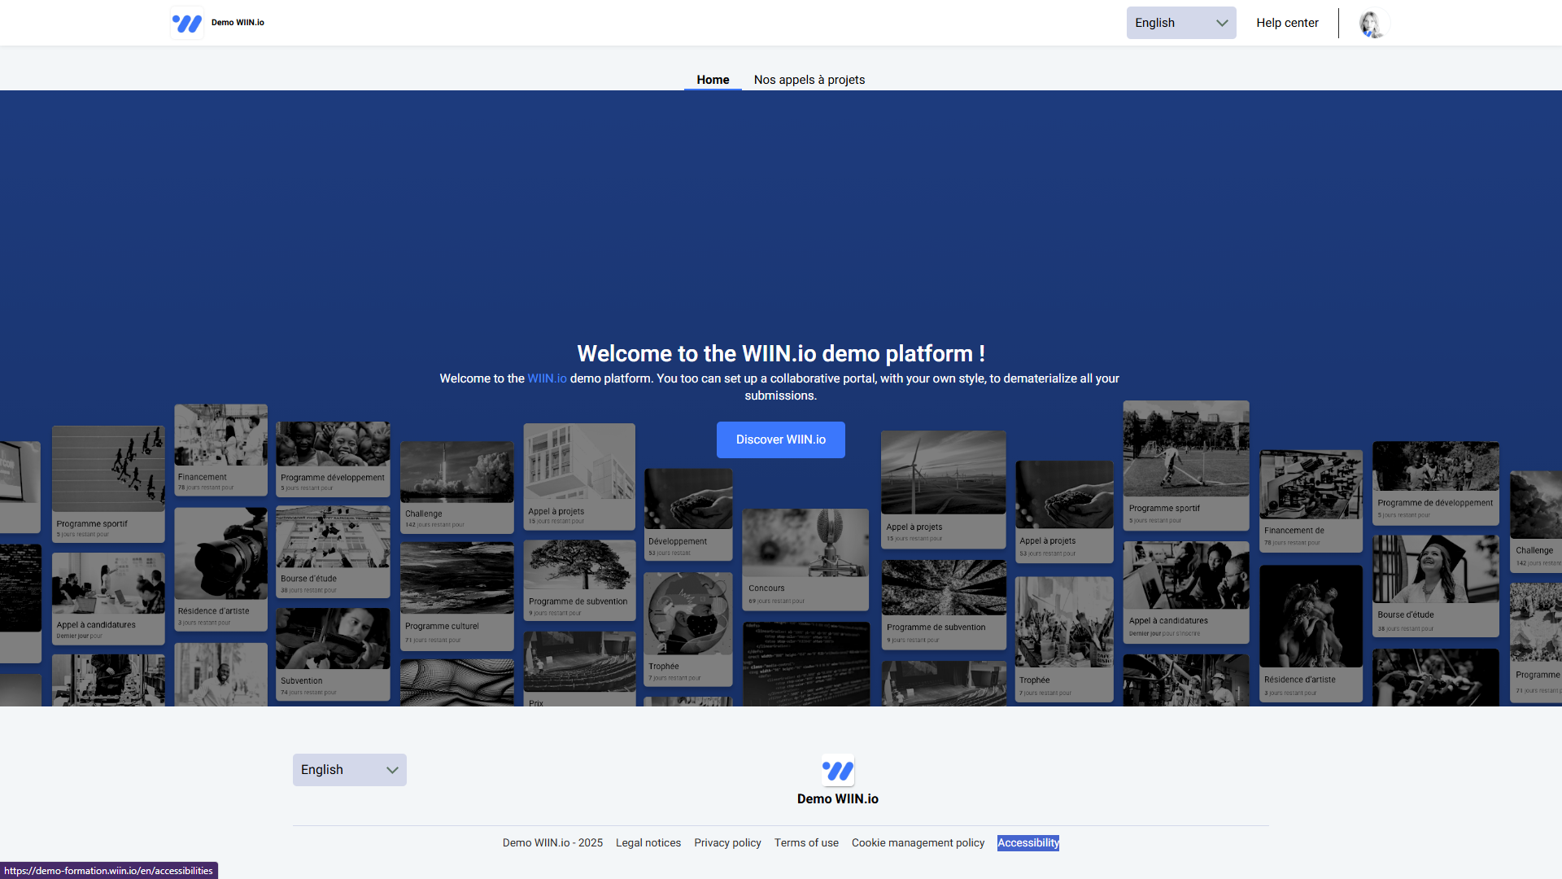This screenshot has height=879, width=1562.
Task: Open Legal notices in footer
Action: click(x=648, y=843)
